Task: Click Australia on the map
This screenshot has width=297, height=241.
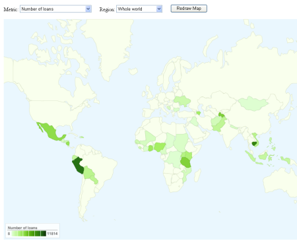Action: 280,183
